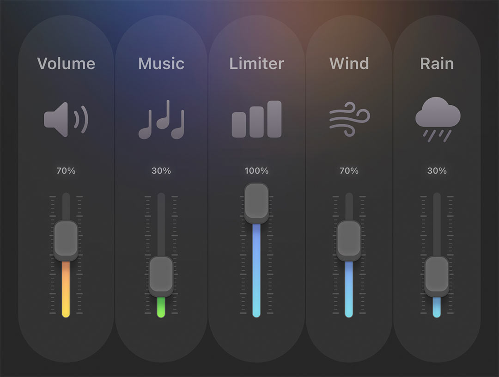The width and height of the screenshot is (499, 377).
Task: Click the Limiter slider knob
Action: 256,203
